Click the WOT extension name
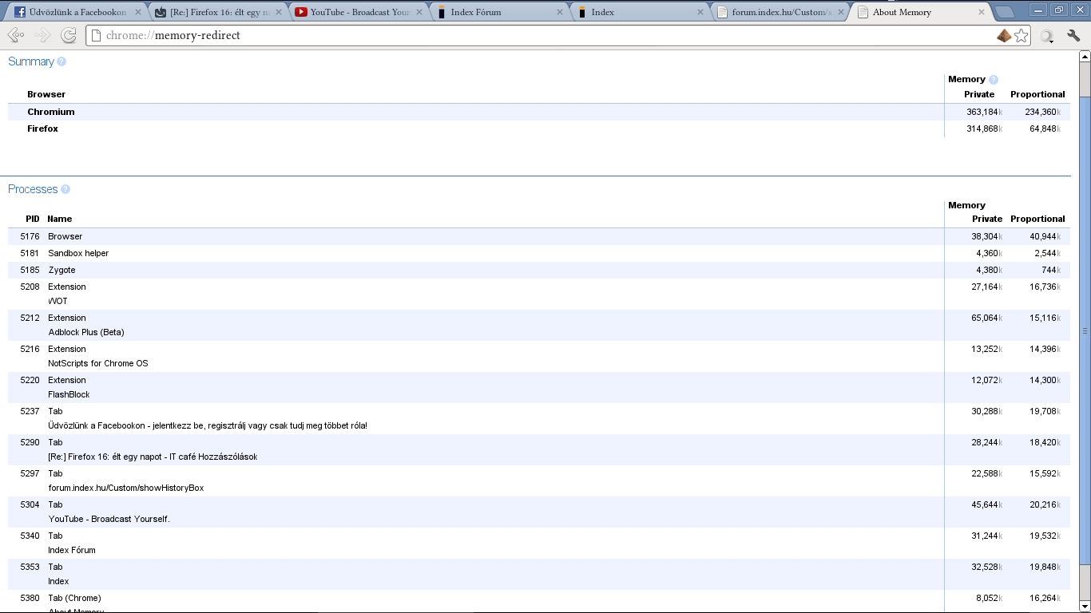The image size is (1091, 613). pyautogui.click(x=58, y=301)
